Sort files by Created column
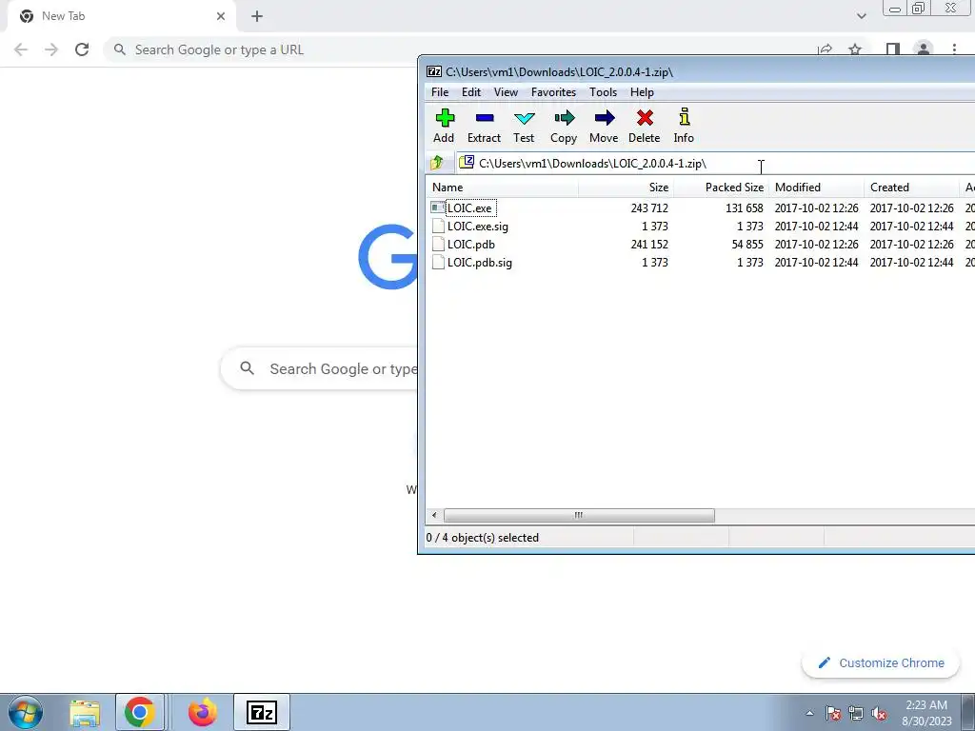 click(x=911, y=188)
